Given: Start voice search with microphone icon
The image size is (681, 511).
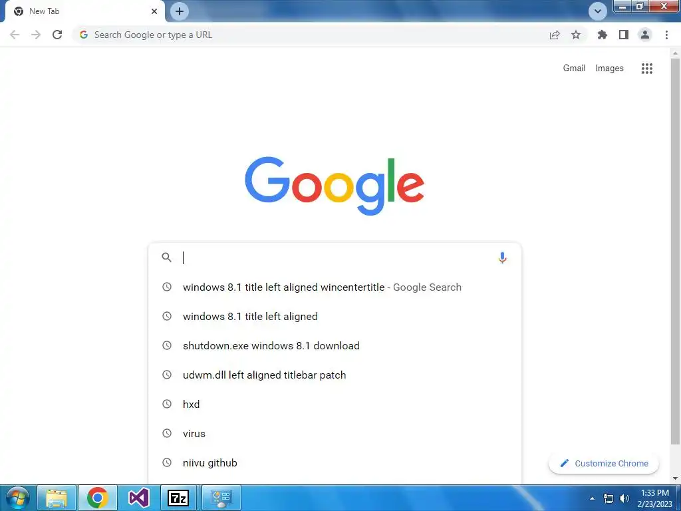Looking at the screenshot, I should coord(503,257).
